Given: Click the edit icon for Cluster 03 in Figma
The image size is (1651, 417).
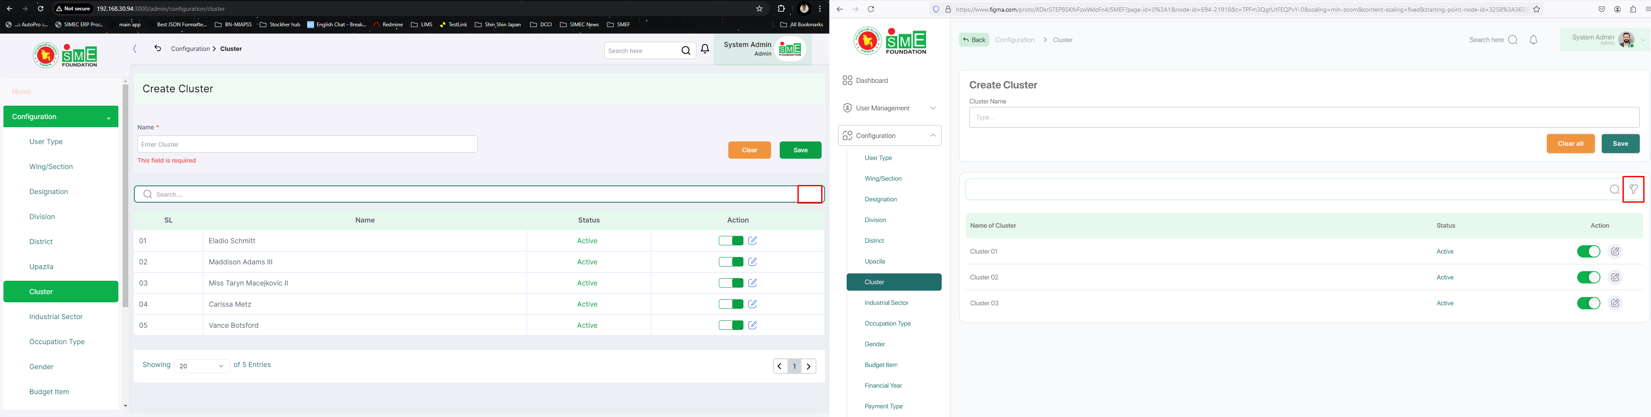Looking at the screenshot, I should [x=1615, y=303].
